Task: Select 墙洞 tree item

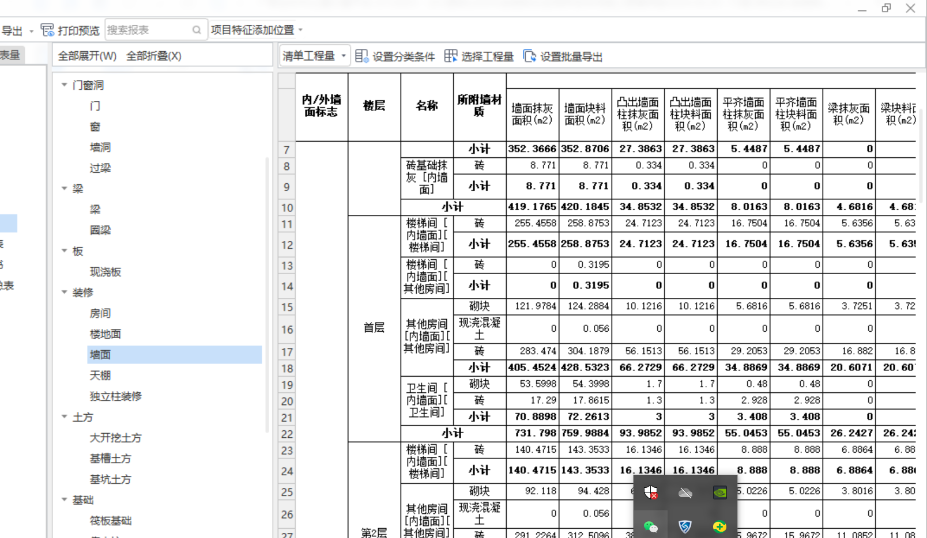Action: click(x=100, y=147)
